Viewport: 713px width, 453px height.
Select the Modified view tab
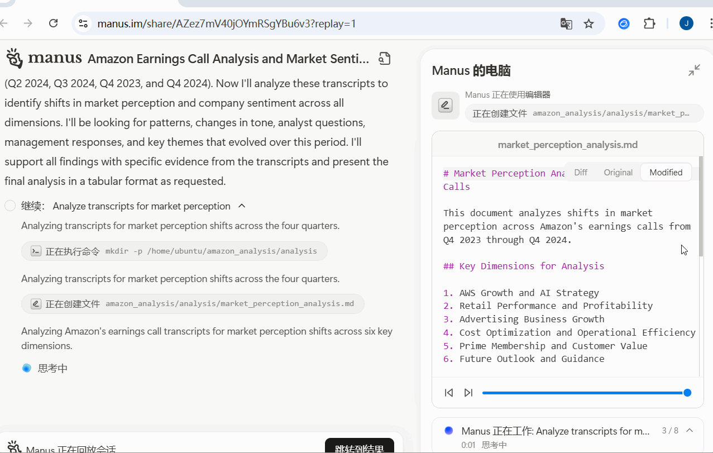click(666, 172)
